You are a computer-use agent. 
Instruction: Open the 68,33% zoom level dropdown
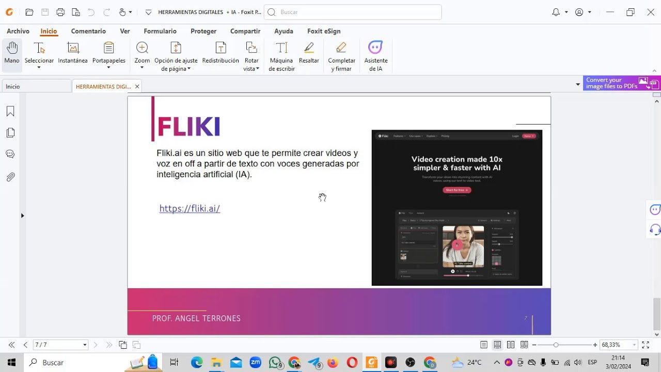(x=634, y=345)
